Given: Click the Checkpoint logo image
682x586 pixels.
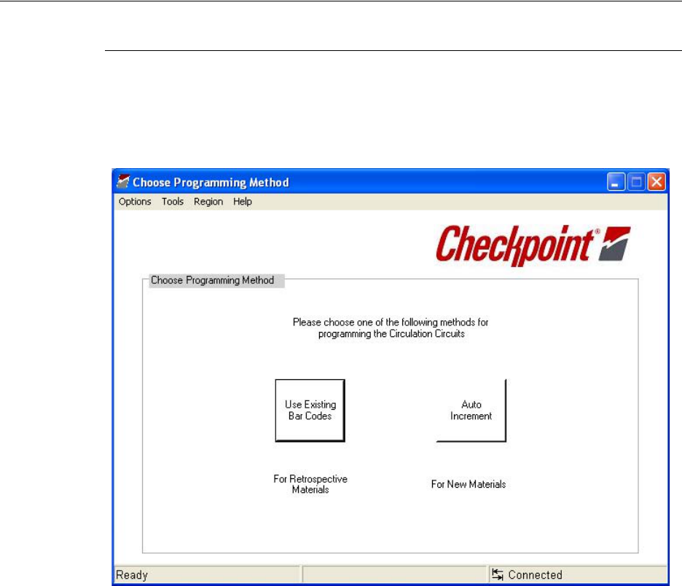Looking at the screenshot, I should pyautogui.click(x=533, y=245).
